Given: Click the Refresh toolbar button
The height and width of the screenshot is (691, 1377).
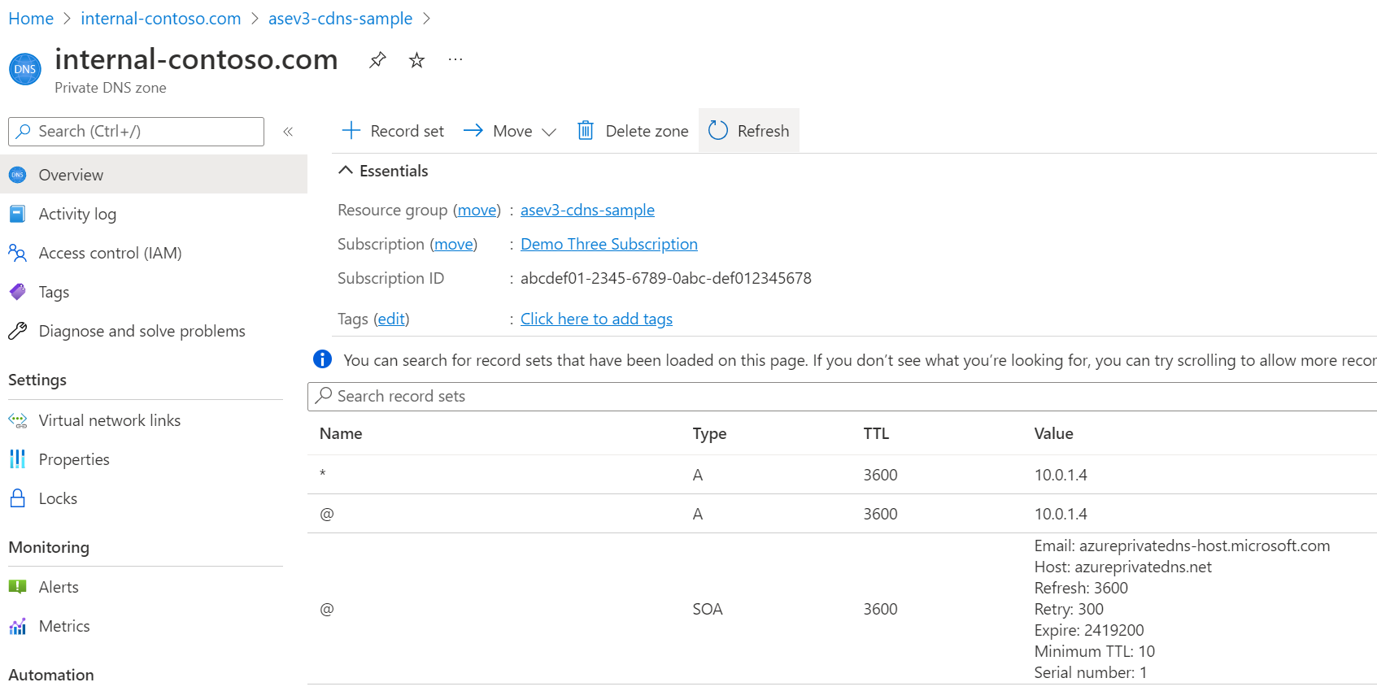Looking at the screenshot, I should tap(749, 131).
